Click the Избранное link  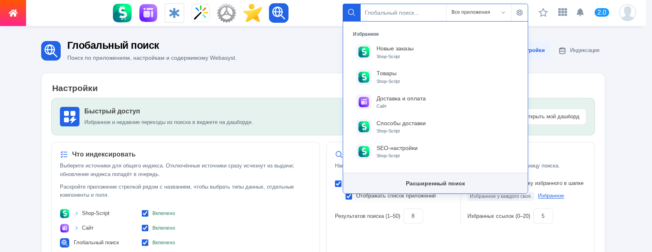551,196
